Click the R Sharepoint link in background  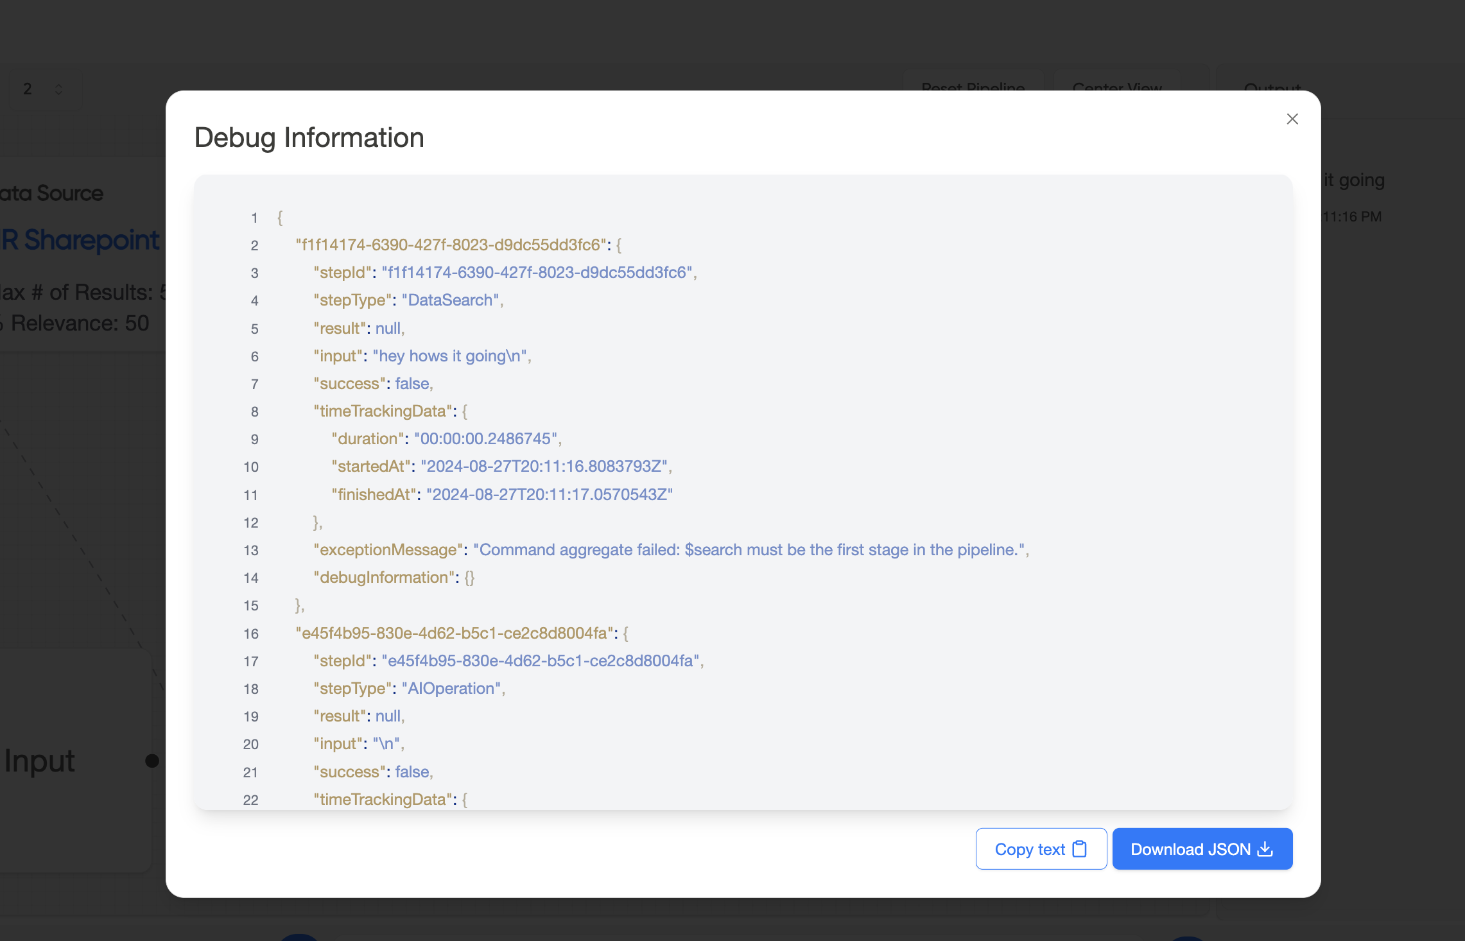tap(80, 240)
